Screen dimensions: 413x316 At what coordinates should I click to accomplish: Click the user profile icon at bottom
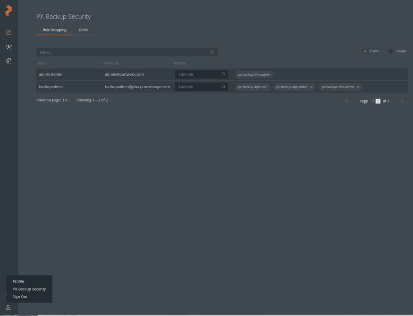tap(8, 308)
